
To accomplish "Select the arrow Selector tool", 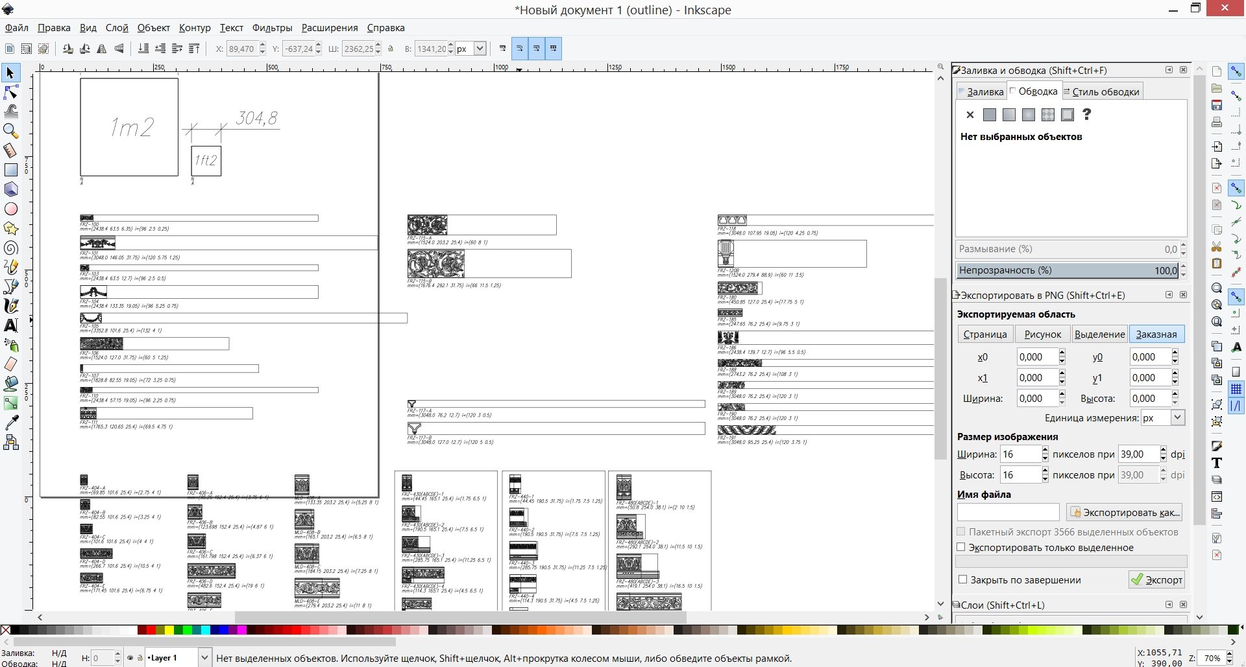I will [x=10, y=73].
